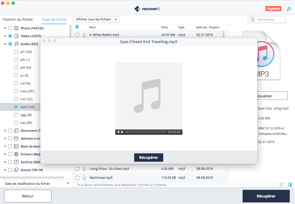Switch to list detail view
The height and width of the screenshot is (204, 295).
(x=289, y=185)
